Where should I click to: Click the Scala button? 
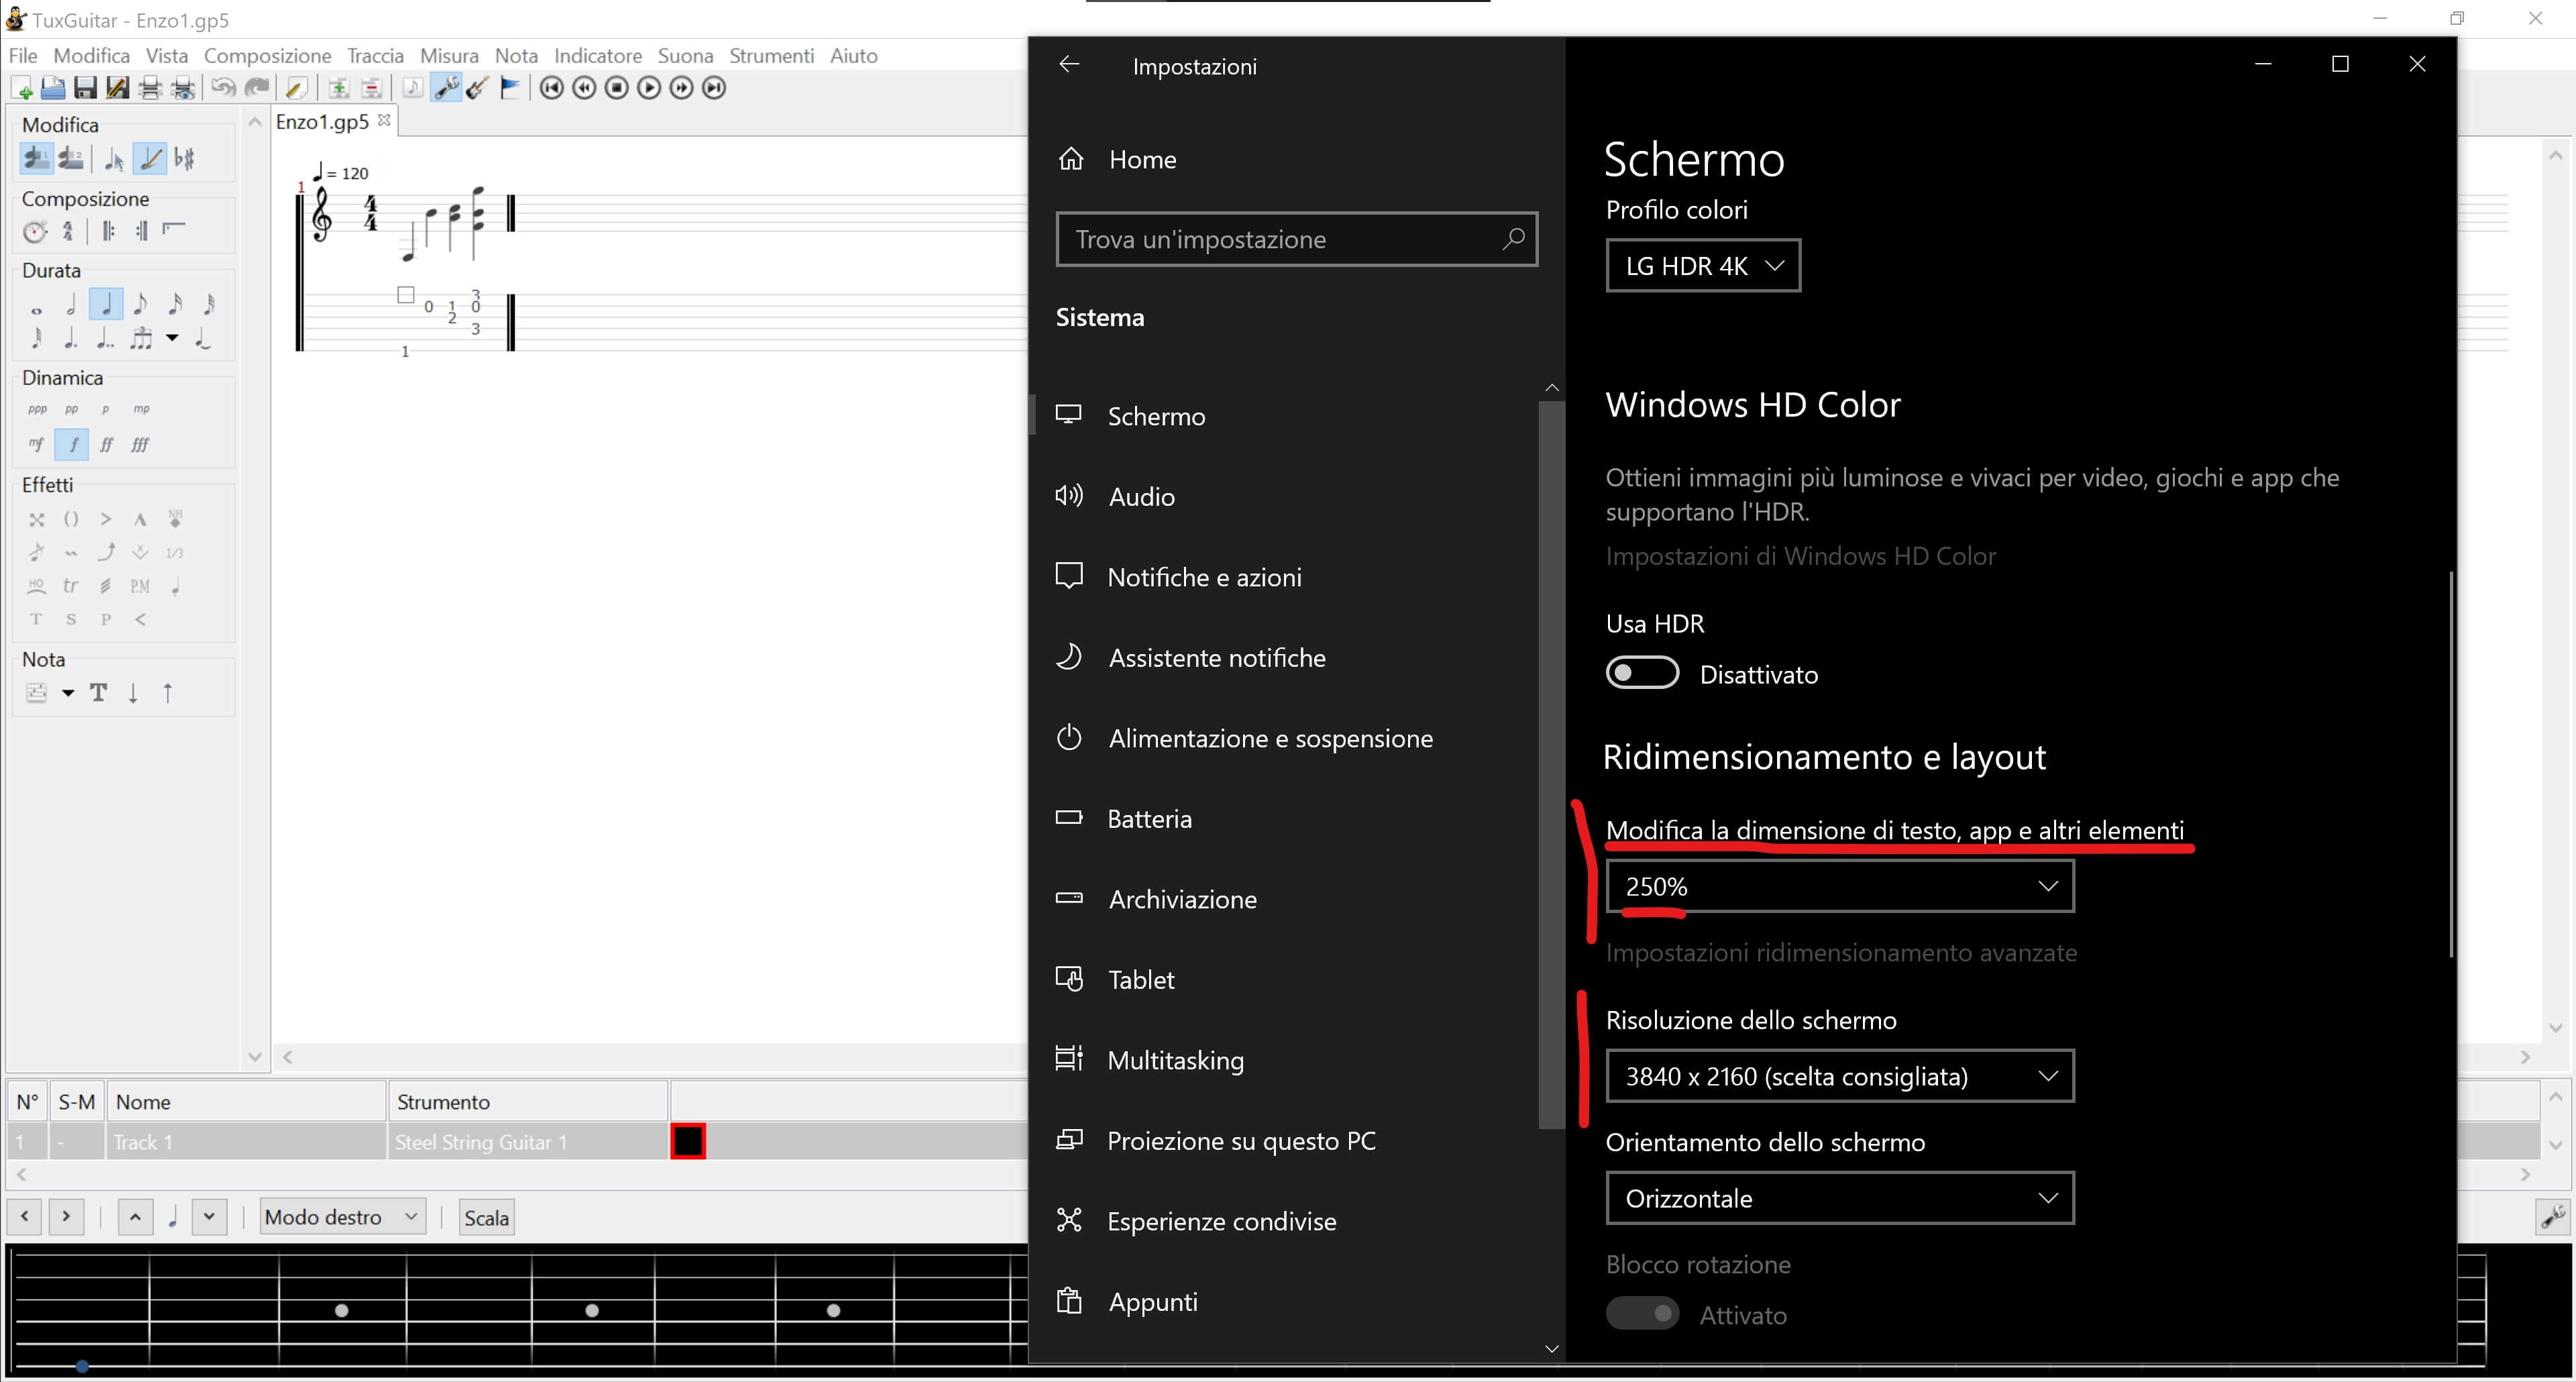point(486,1217)
